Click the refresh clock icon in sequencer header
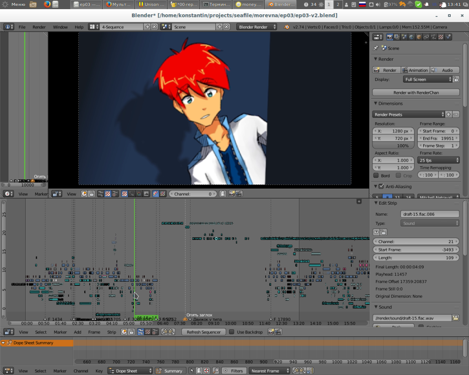This screenshot has width=469, height=375. [124, 332]
